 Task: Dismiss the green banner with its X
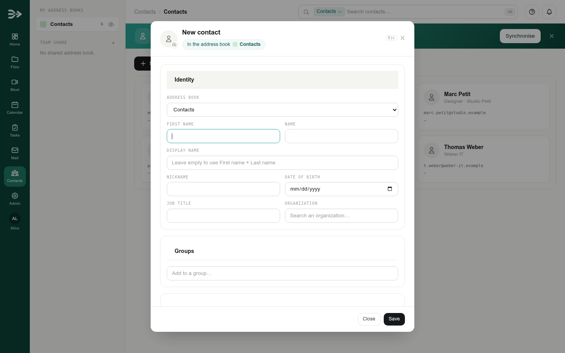(x=552, y=36)
